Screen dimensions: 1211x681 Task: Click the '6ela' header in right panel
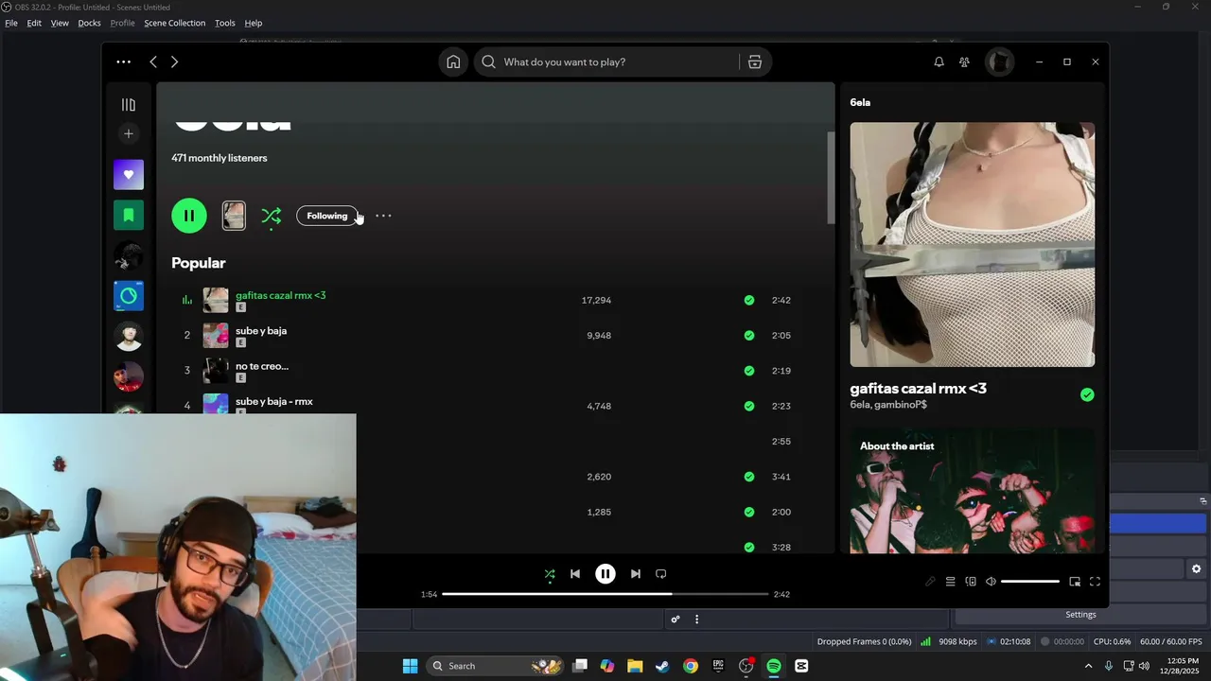[860, 102]
